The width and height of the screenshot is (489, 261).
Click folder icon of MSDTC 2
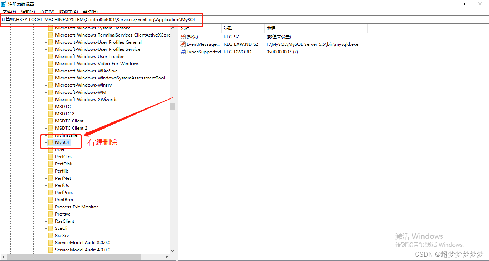50,114
